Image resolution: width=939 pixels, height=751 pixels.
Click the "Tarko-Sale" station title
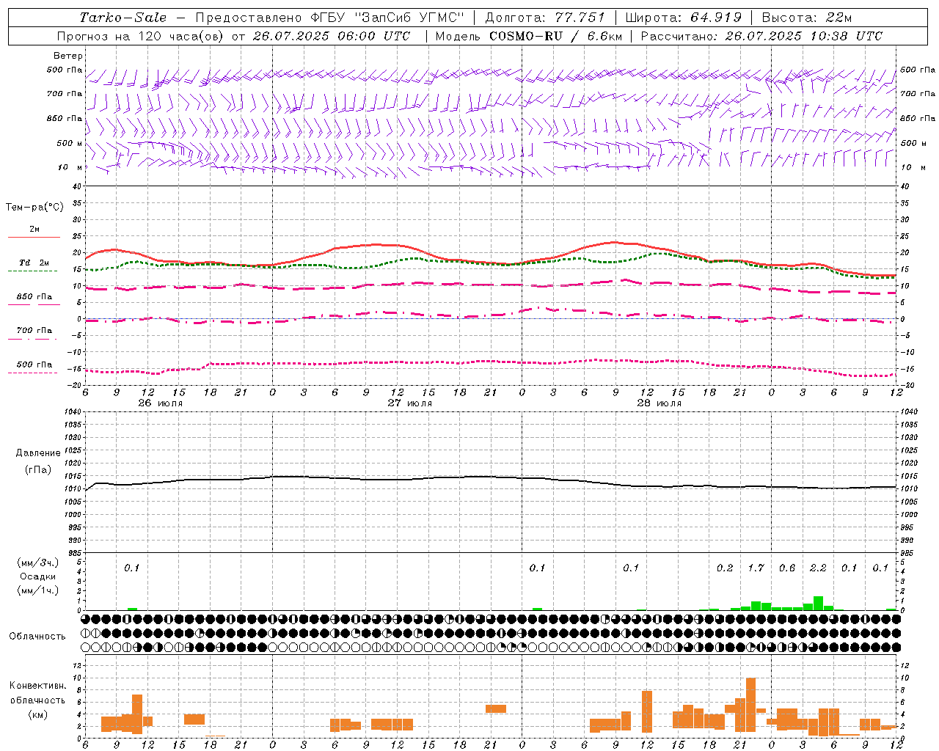tap(123, 18)
